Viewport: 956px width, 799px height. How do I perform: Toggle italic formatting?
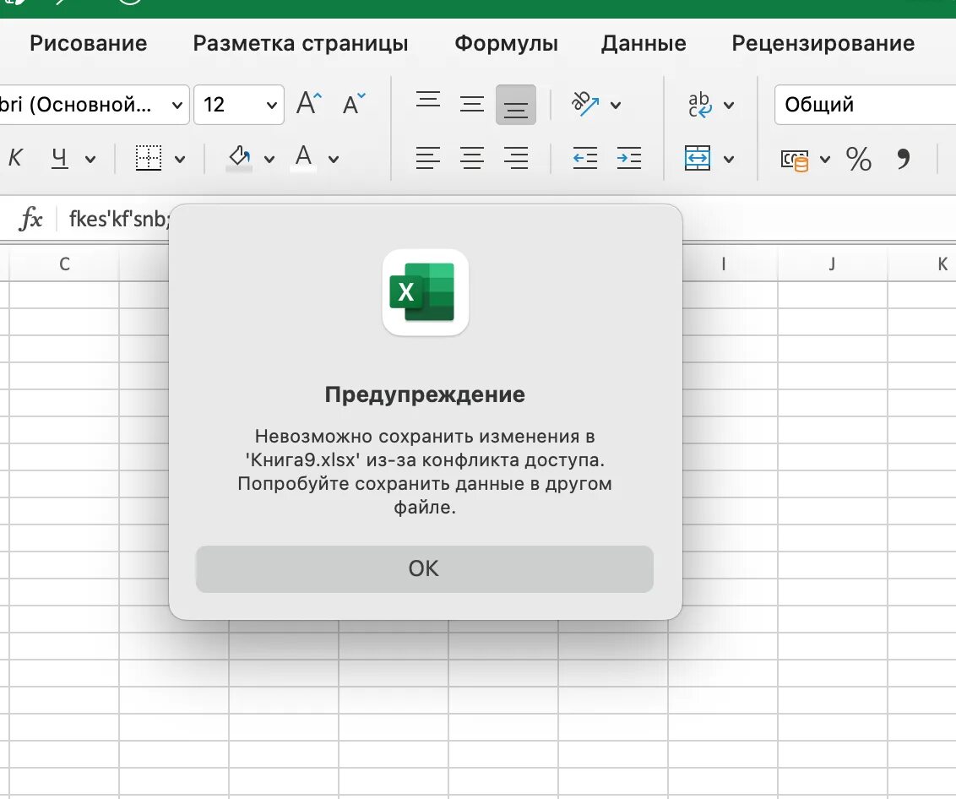click(x=15, y=158)
